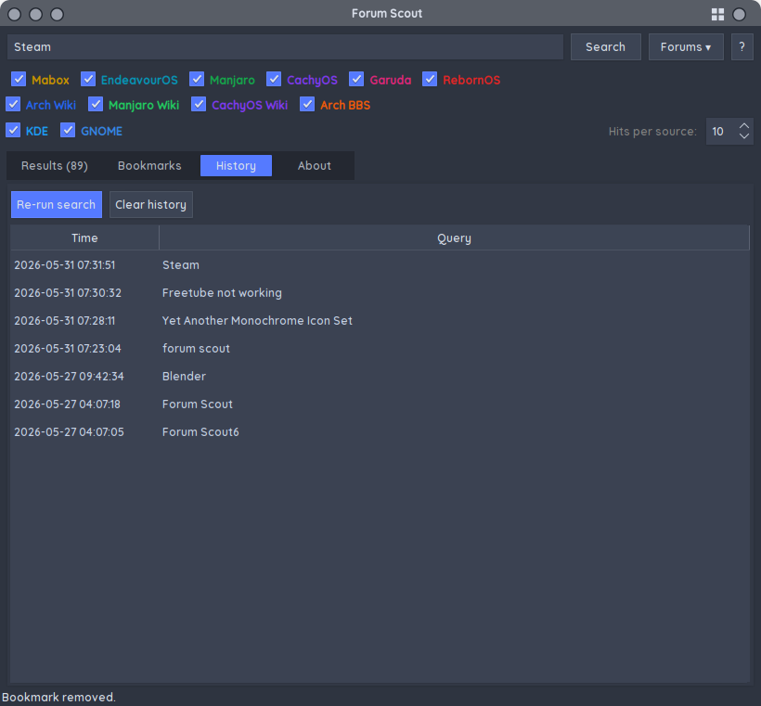Open the Forums dropdown menu

click(686, 47)
